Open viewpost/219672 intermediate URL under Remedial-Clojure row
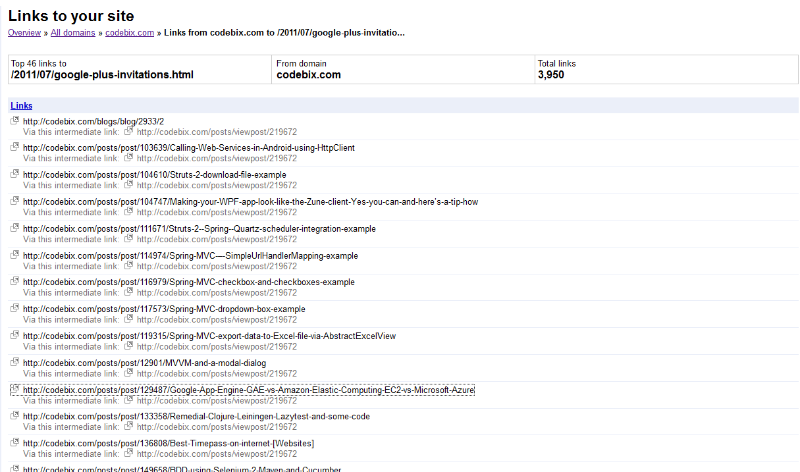 pyautogui.click(x=217, y=427)
